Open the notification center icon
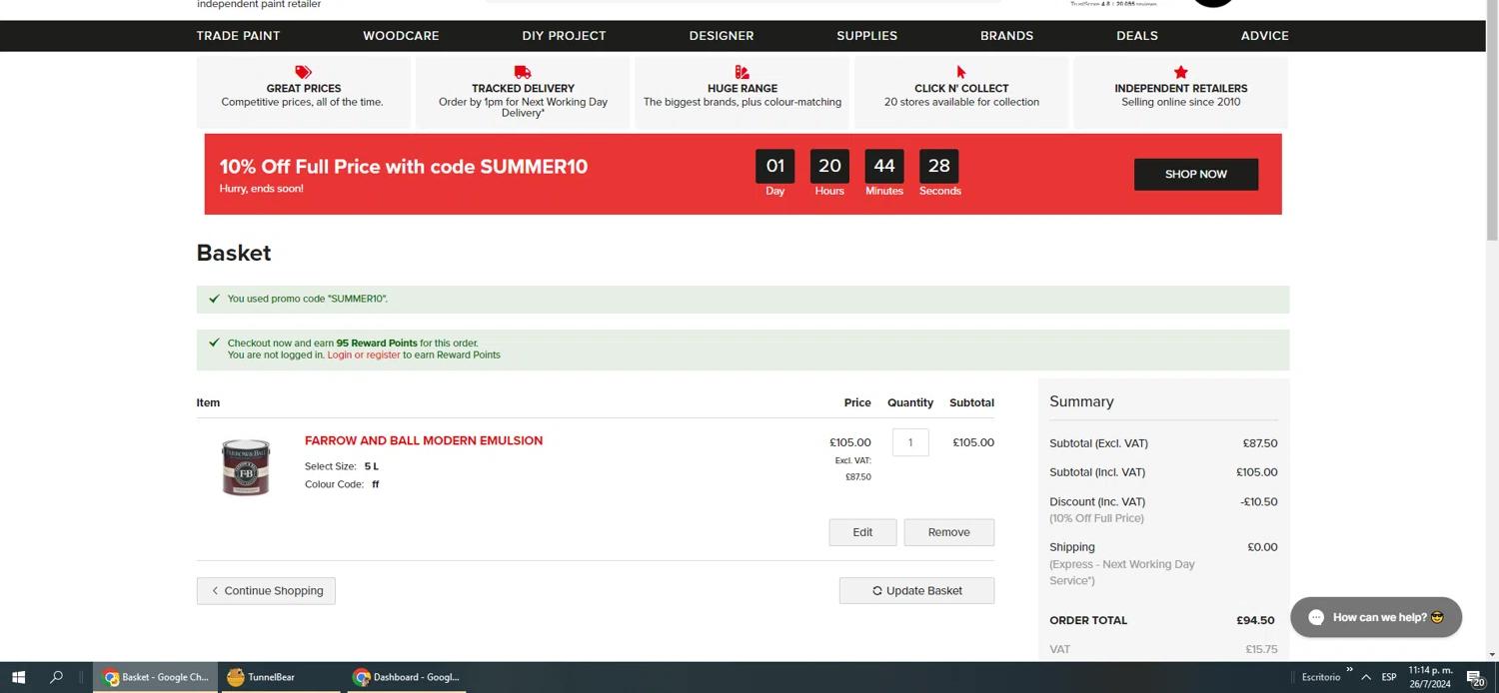 click(1475, 677)
